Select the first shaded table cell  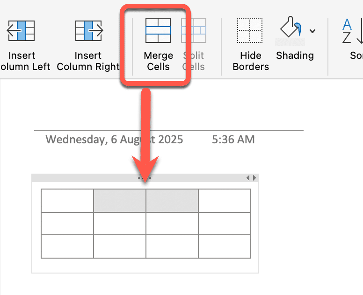(x=120, y=201)
